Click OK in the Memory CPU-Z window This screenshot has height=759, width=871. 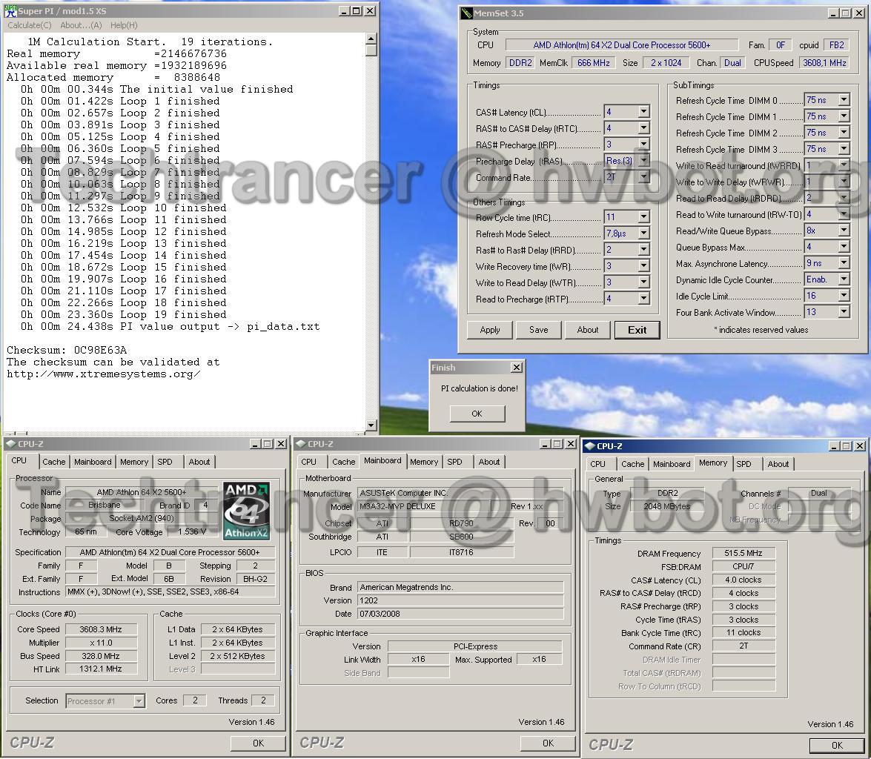click(837, 745)
